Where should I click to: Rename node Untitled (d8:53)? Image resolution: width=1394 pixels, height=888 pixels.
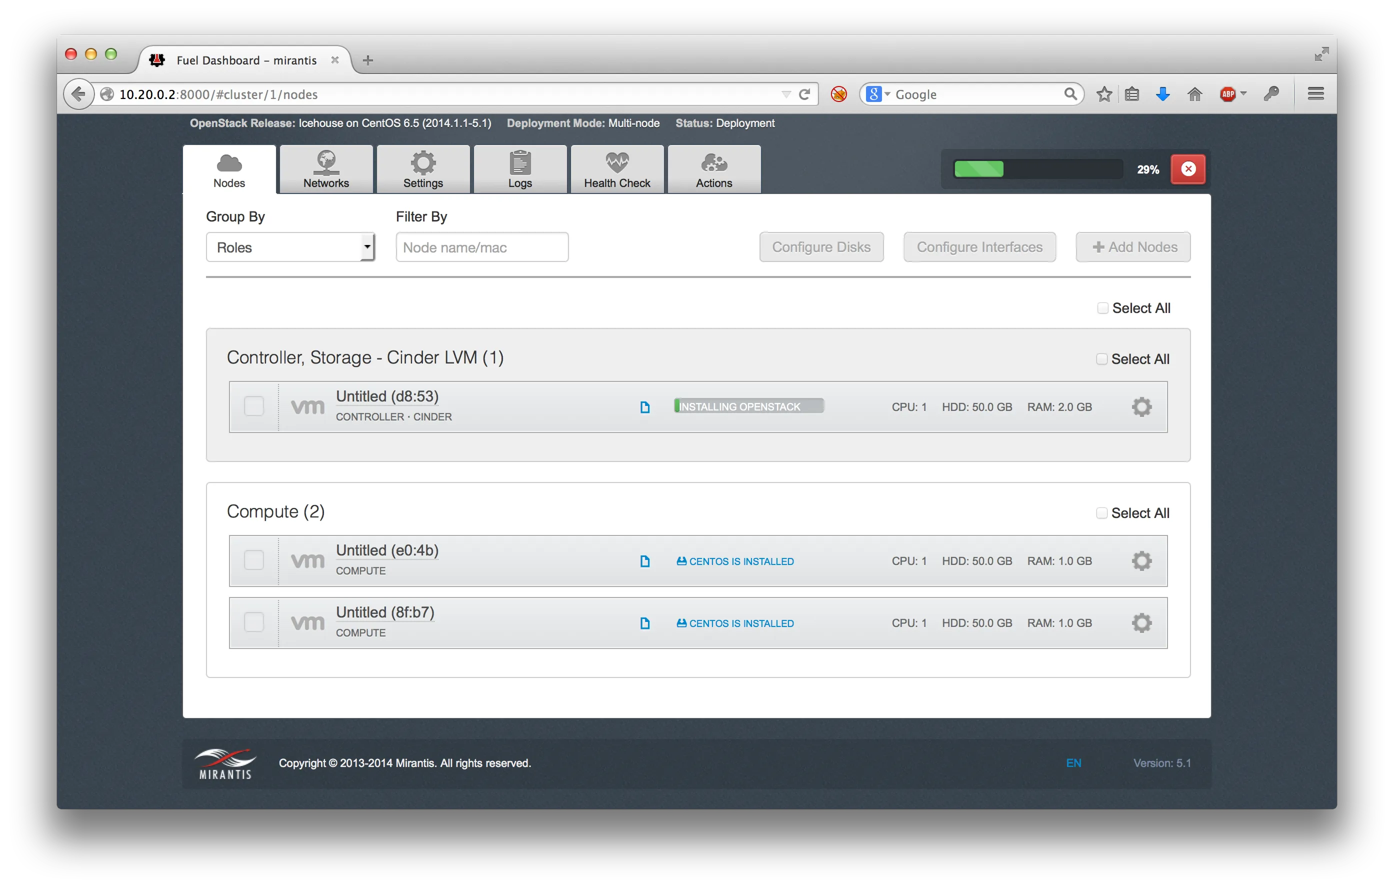click(x=387, y=396)
